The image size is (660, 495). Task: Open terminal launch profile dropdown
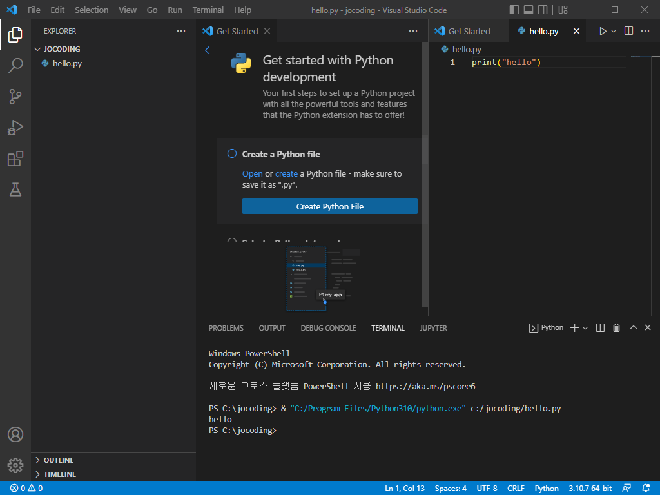(x=585, y=328)
